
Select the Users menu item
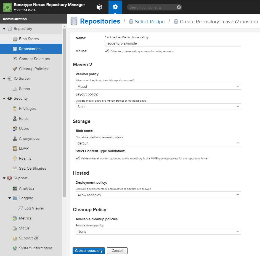31,128
